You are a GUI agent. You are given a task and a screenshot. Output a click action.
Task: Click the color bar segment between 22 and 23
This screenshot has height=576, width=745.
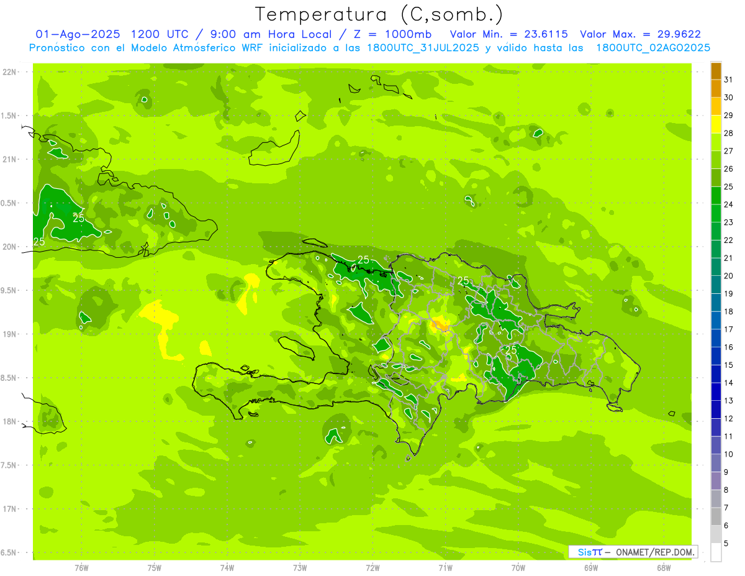click(716, 231)
